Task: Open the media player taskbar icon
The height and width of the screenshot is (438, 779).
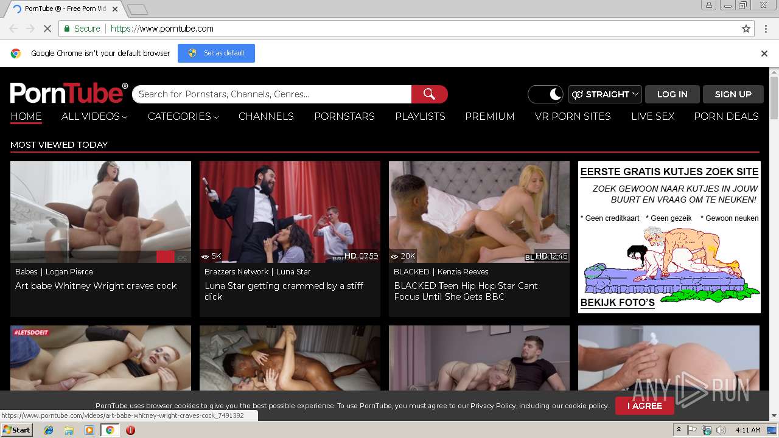Action: coord(89,430)
